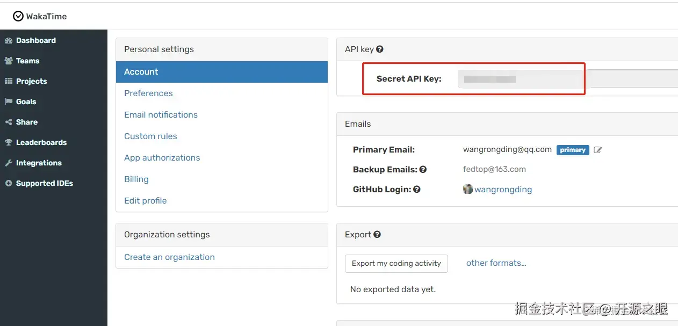678x326 pixels.
Task: Click the GitHub avatar next to wangrongding
Action: (x=468, y=189)
